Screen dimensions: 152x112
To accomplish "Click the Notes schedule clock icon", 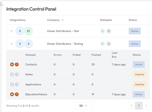I will click(x=17, y=74).
